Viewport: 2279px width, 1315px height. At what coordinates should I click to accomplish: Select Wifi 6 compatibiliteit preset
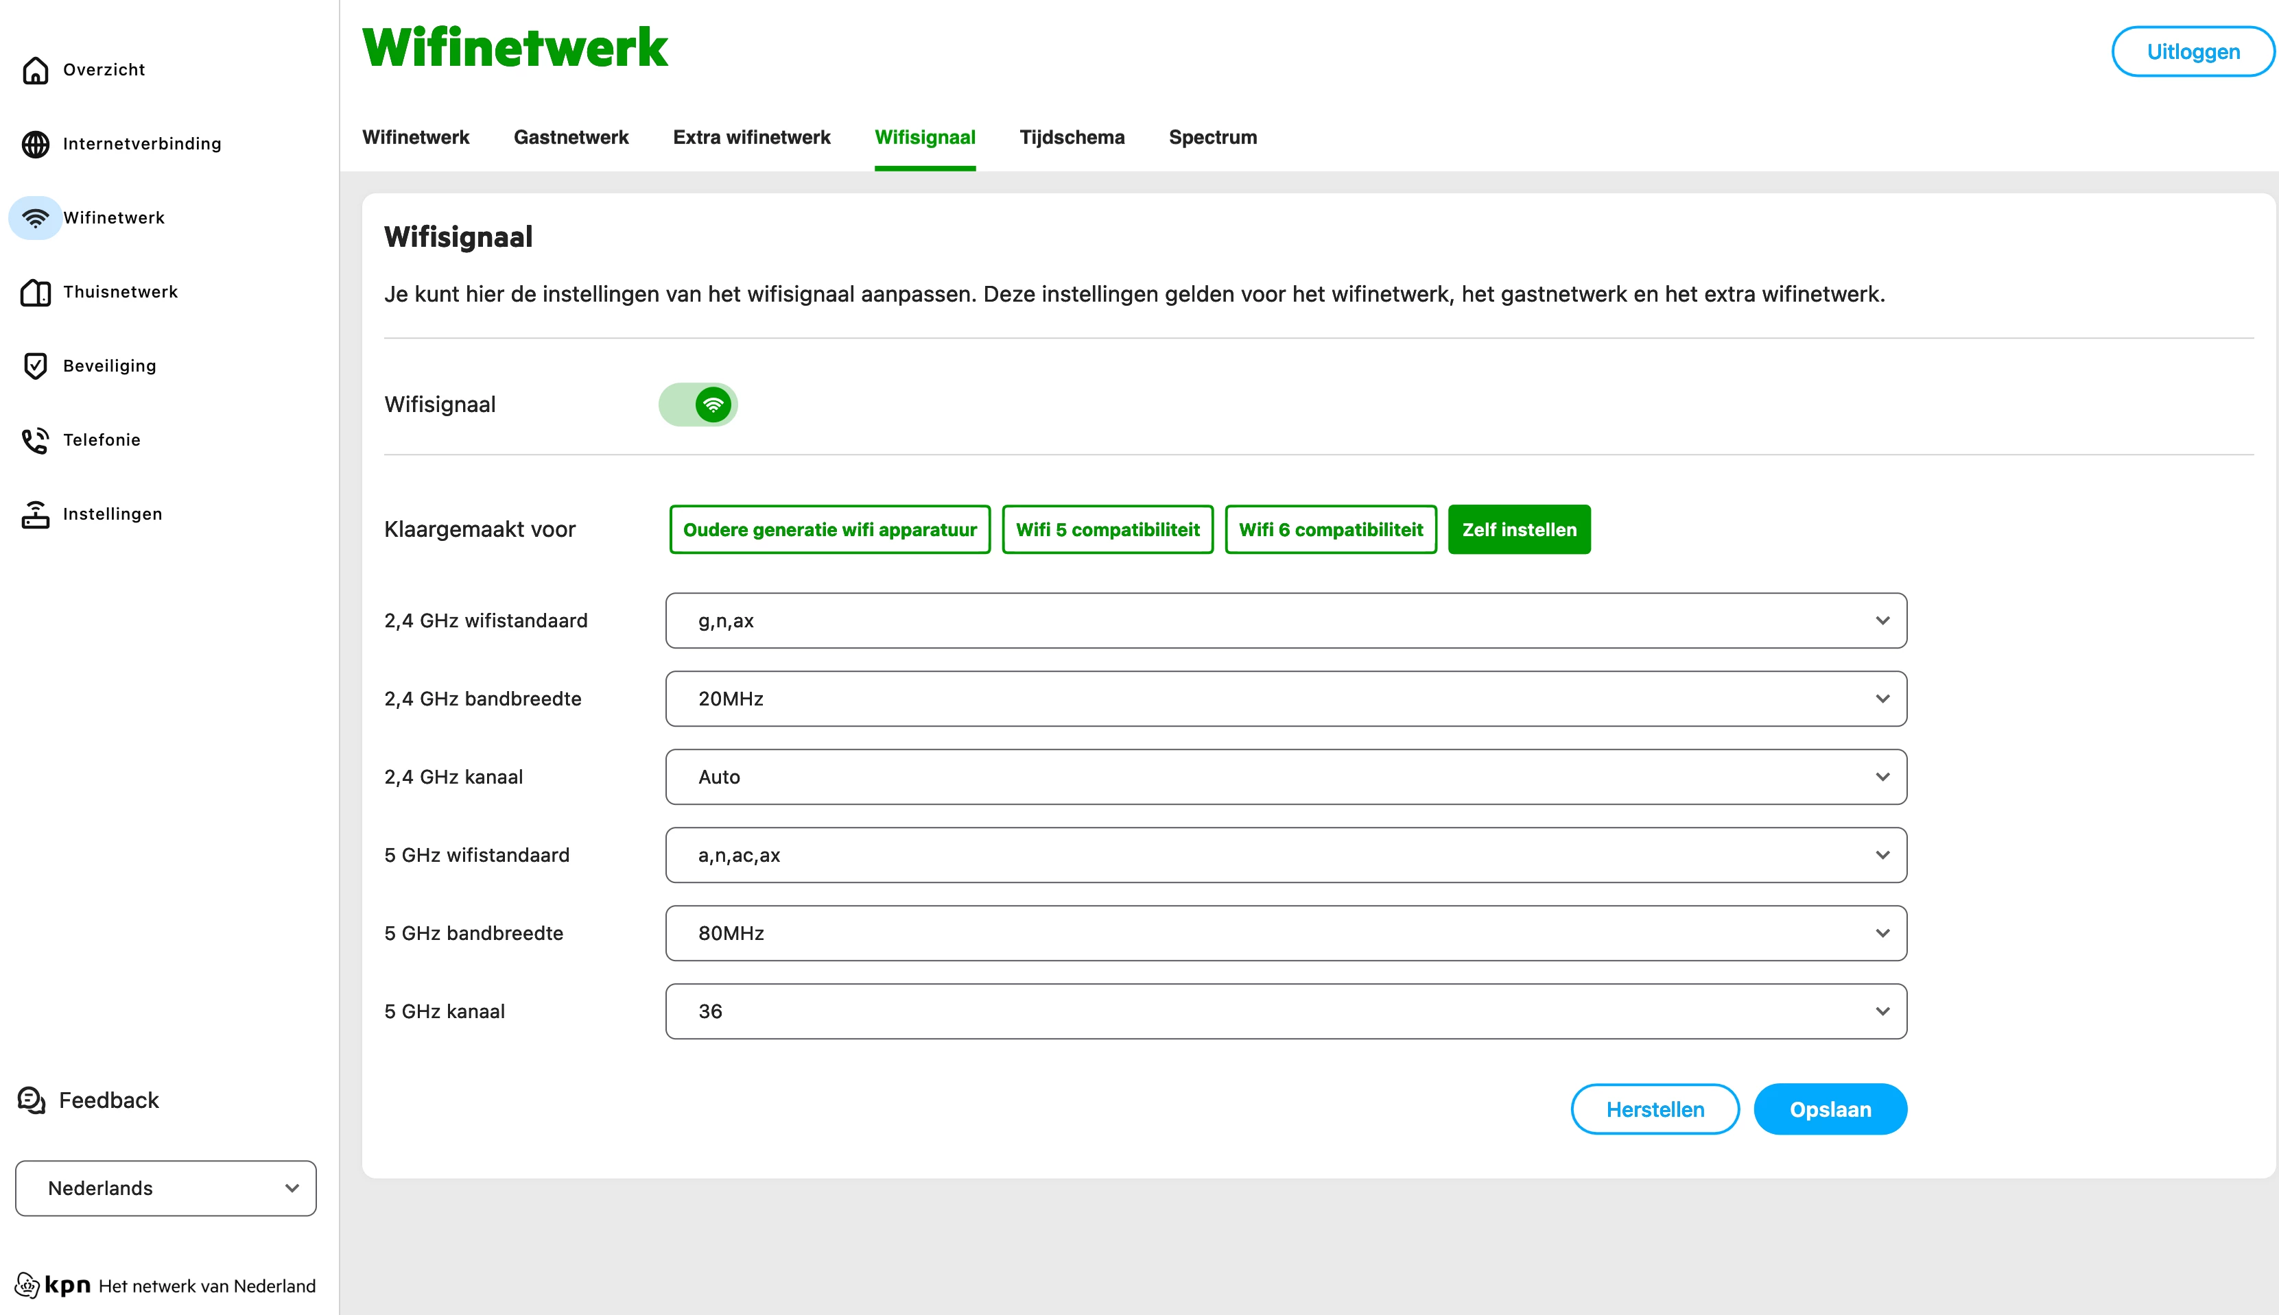pyautogui.click(x=1330, y=529)
